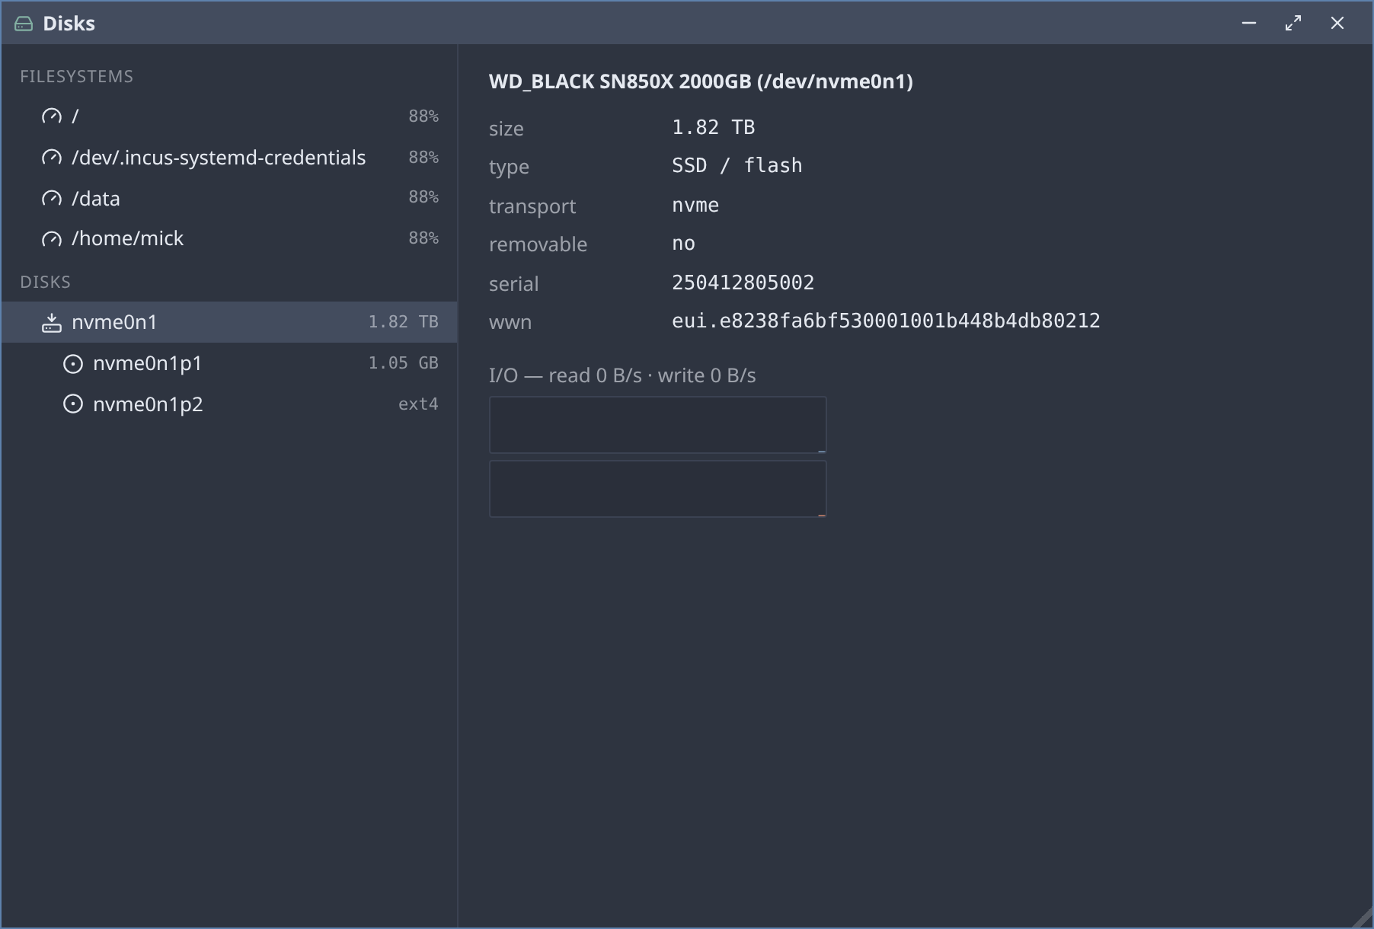Click the size value 1.82 TB in details

(x=713, y=127)
